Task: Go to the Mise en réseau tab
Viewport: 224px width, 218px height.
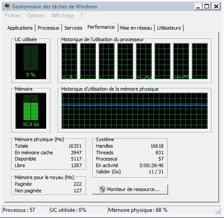Action: pos(136,28)
